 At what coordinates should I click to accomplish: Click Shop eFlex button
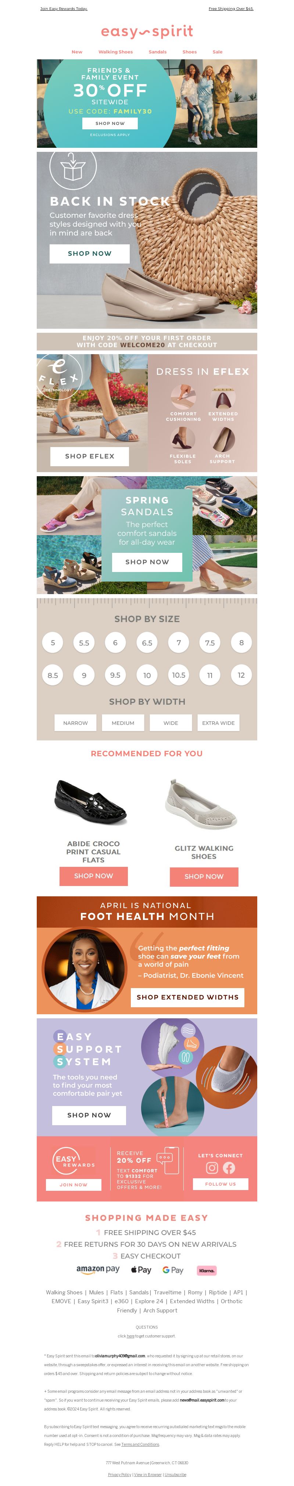pos(90,456)
